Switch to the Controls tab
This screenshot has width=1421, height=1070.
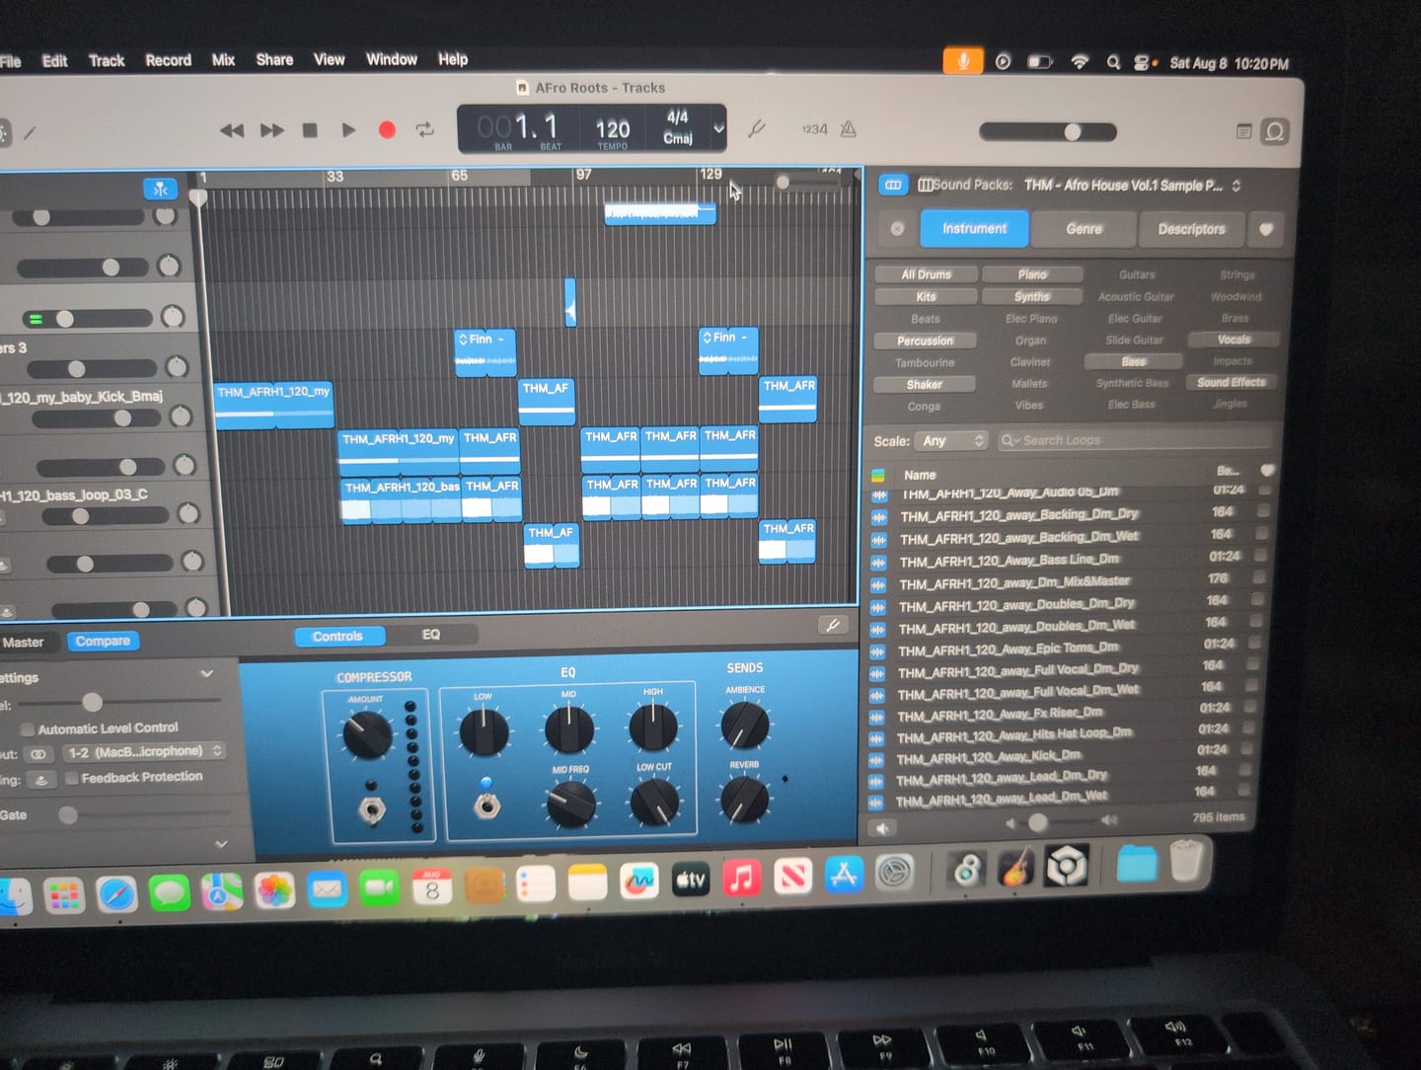[x=337, y=637]
